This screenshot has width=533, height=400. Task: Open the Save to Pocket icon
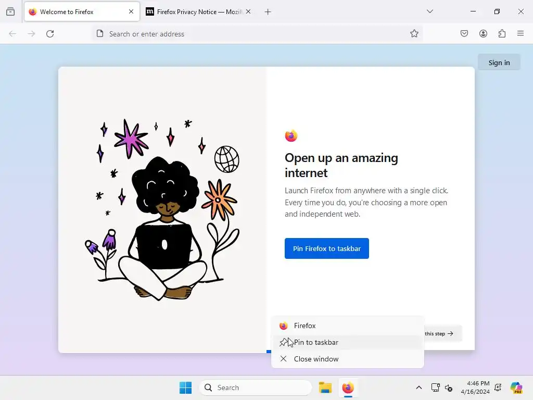click(x=464, y=33)
